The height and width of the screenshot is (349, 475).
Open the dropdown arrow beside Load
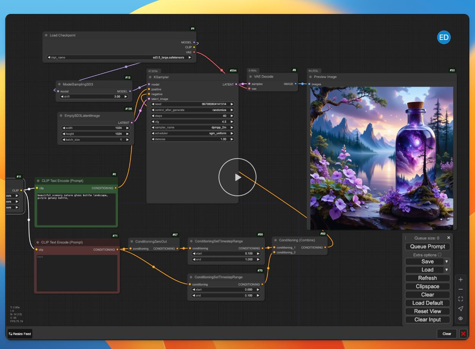tap(447, 270)
